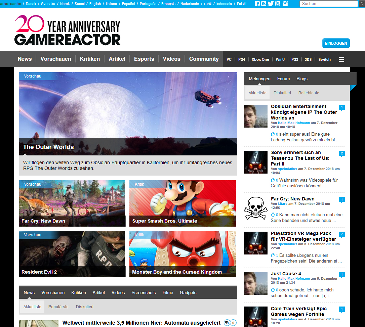Open the RSS feed icon
365x327 pixels.
coord(264,3)
